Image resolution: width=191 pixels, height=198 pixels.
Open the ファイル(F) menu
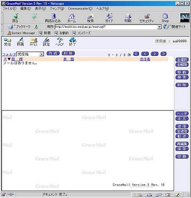[x=9, y=9]
